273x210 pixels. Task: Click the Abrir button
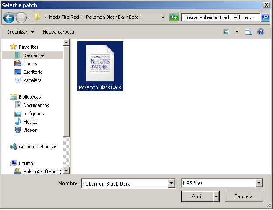(x=197, y=196)
